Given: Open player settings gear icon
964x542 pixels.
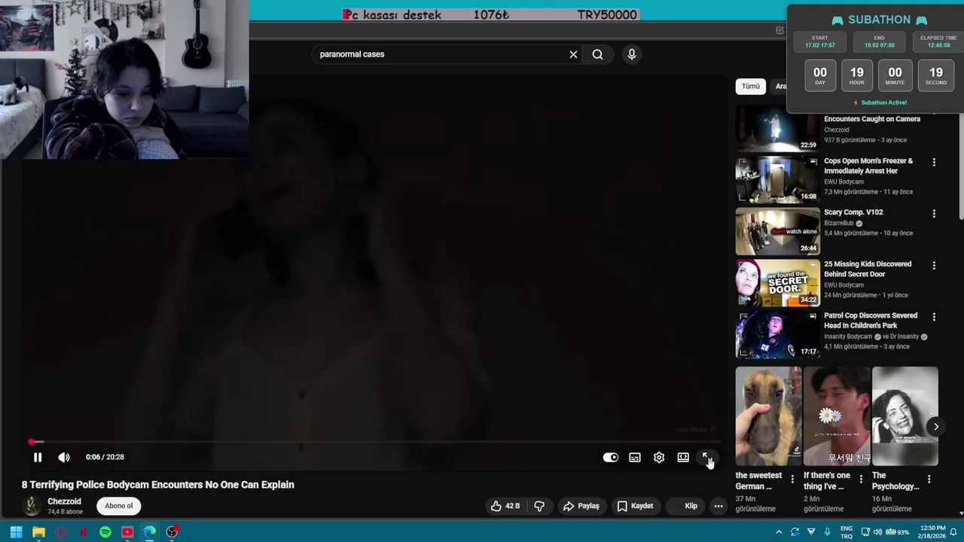Looking at the screenshot, I should click(x=659, y=458).
